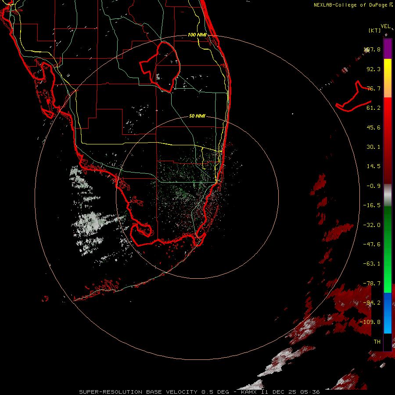
Task: Pick the black TH segment of color bar
Action: click(x=388, y=342)
